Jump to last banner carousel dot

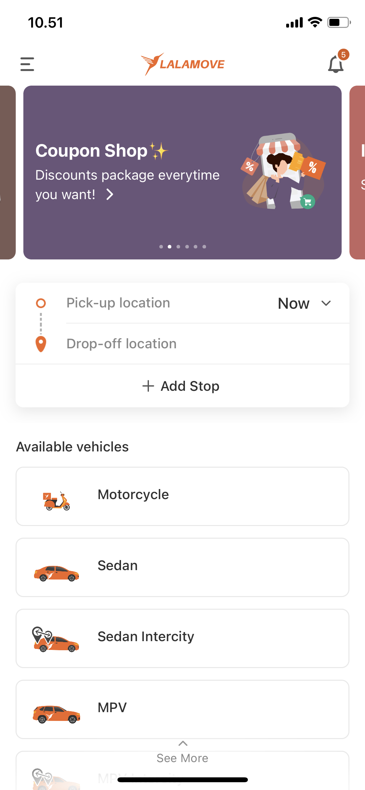click(204, 247)
